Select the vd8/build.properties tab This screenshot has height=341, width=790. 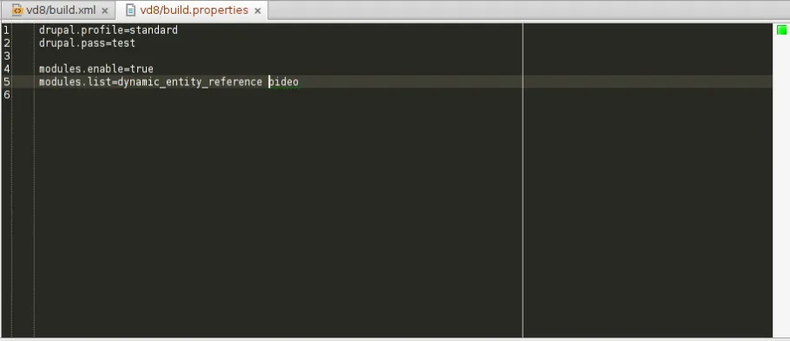pos(194,10)
